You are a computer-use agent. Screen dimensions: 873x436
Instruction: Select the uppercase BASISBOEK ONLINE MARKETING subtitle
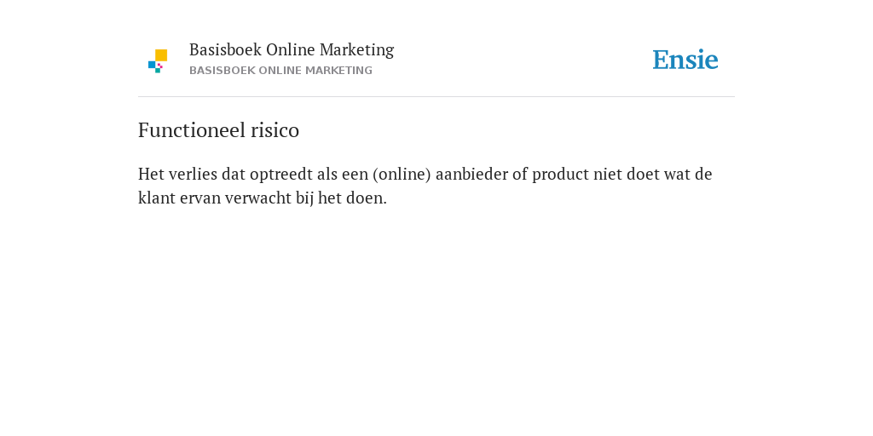coord(280,71)
